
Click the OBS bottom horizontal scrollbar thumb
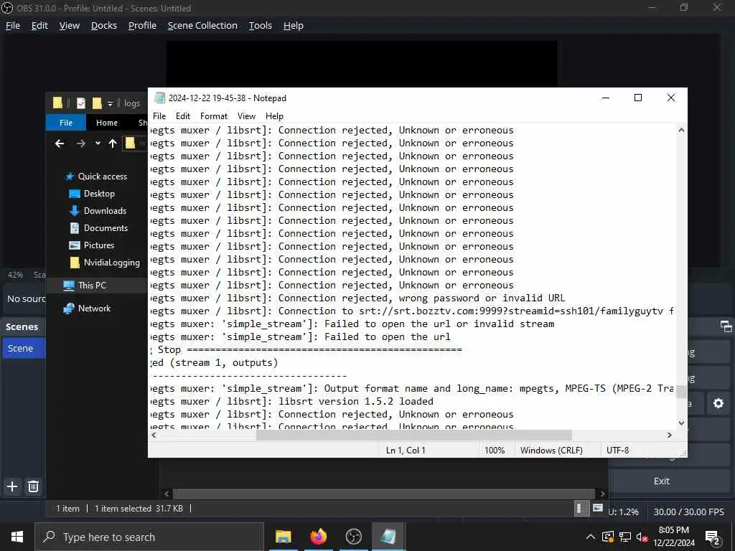click(x=383, y=494)
